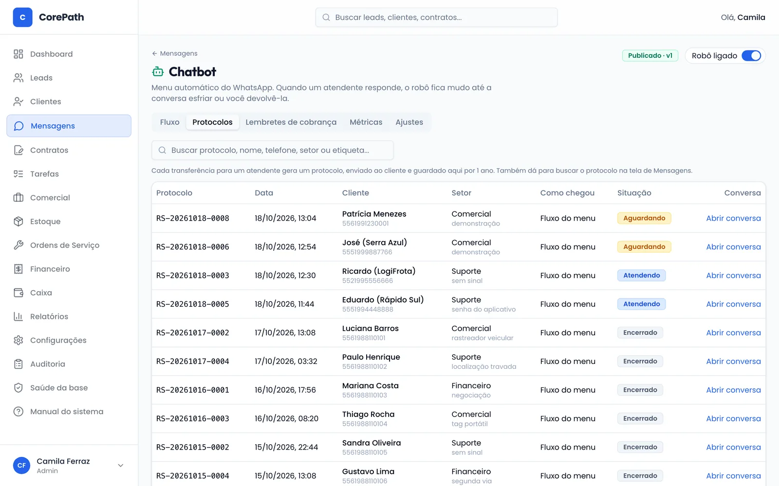The width and height of the screenshot is (779, 486).
Task: Click the Situação column header
Action: [634, 193]
